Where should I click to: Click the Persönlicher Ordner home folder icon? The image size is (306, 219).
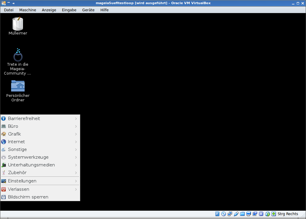(x=18, y=86)
